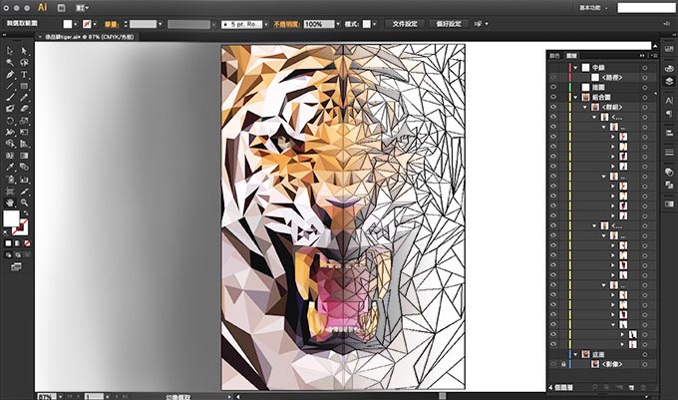The image size is (678, 400).
Task: Select the Blend tool
Action: point(24,167)
